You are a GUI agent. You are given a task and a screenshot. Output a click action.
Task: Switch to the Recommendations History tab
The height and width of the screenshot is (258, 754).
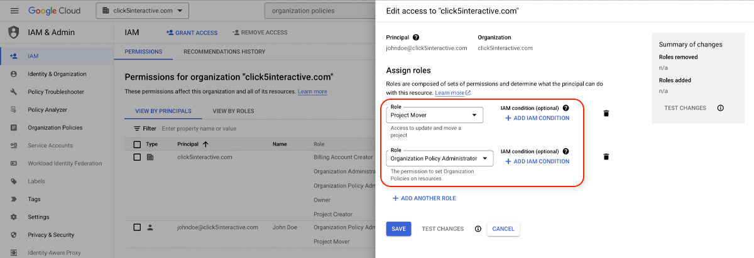(224, 51)
